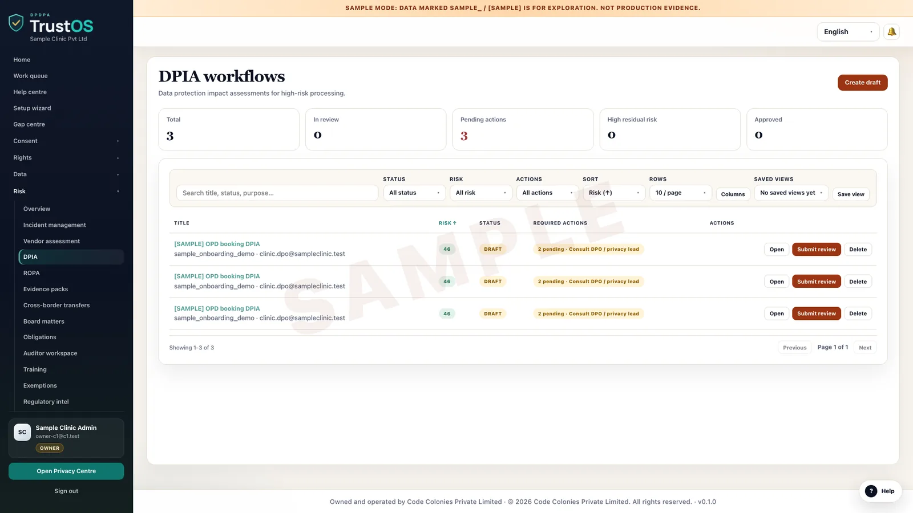Open the No saved views yet dropdown
913x513 pixels.
[791, 193]
